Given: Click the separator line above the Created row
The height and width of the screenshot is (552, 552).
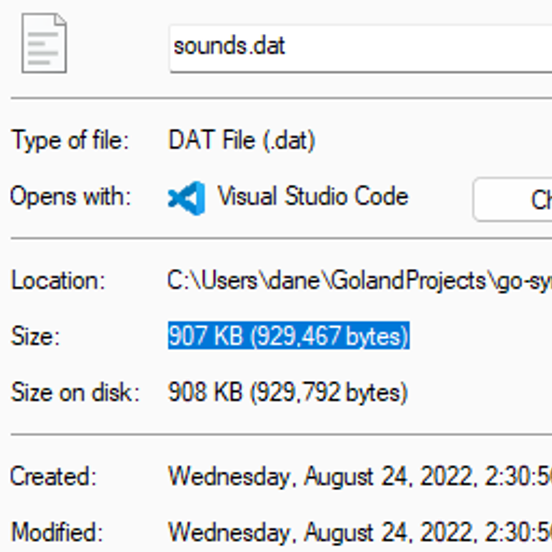Looking at the screenshot, I should (x=281, y=435).
